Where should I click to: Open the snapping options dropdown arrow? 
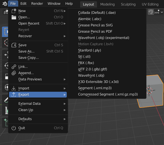(162, 12)
